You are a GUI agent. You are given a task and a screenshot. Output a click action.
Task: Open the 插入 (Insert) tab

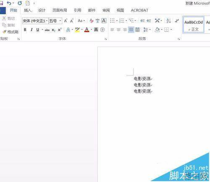point(28,10)
